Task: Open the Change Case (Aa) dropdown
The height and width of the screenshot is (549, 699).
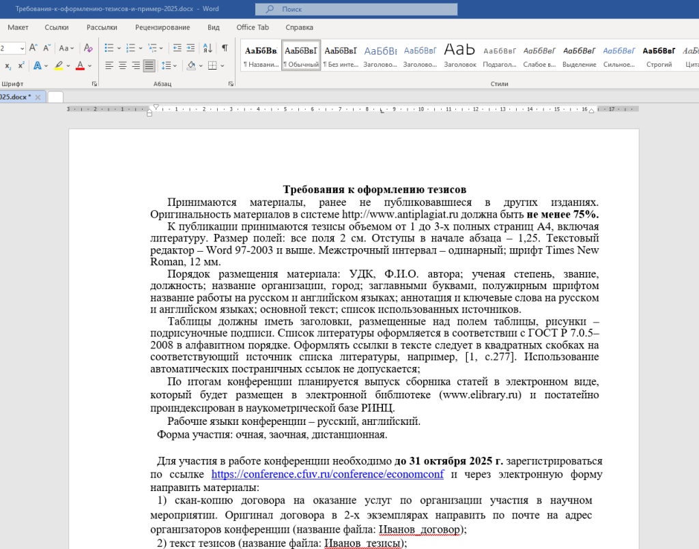Action: pos(66,48)
